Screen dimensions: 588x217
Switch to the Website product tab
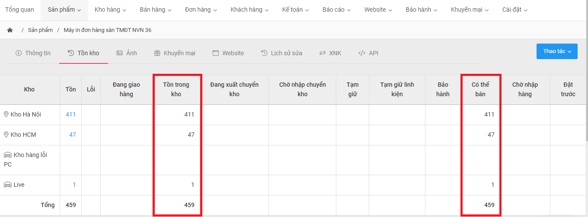(x=228, y=53)
